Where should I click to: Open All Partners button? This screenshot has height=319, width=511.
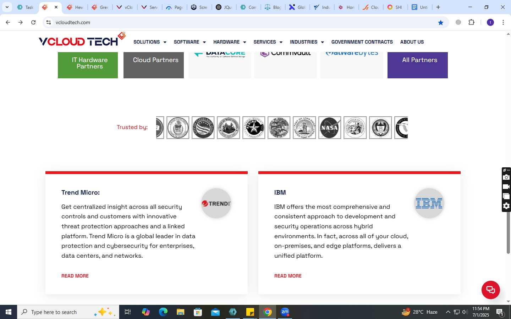[x=418, y=65]
